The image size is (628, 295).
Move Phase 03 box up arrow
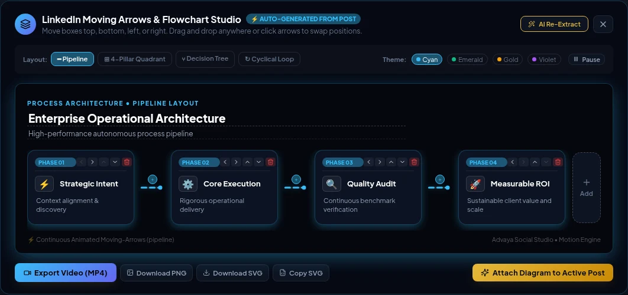391,162
